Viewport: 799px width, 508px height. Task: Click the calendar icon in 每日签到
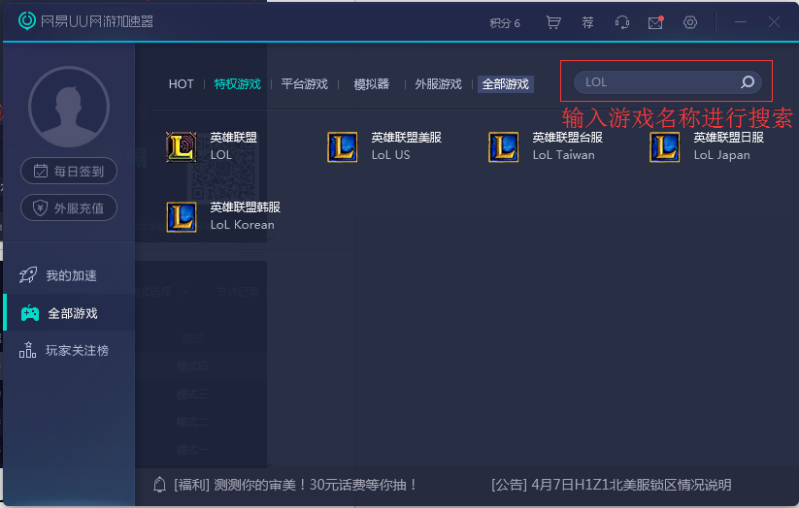coord(41,171)
